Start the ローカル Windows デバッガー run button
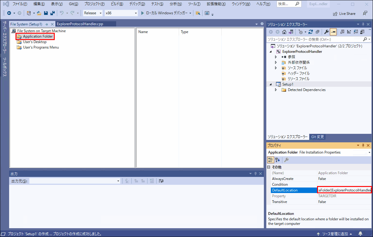The height and width of the screenshot is (237, 373). pos(164,13)
